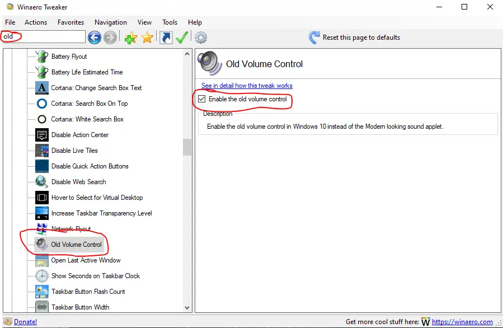This screenshot has width=503, height=328.
Task: Click the Disable Web Search icon
Action: click(x=42, y=182)
